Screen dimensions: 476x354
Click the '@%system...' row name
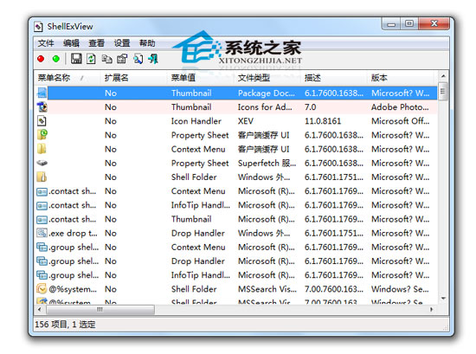(x=73, y=289)
